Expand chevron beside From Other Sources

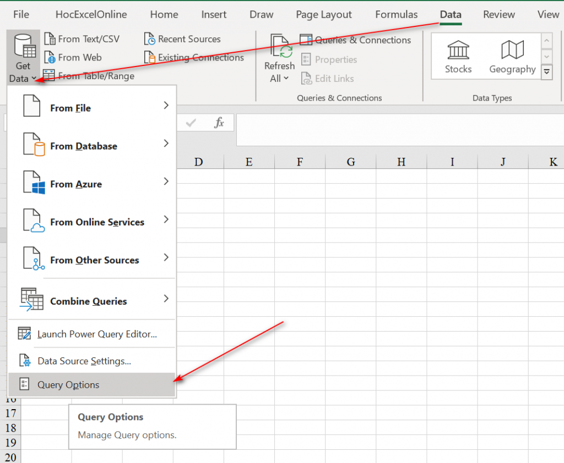point(166,257)
